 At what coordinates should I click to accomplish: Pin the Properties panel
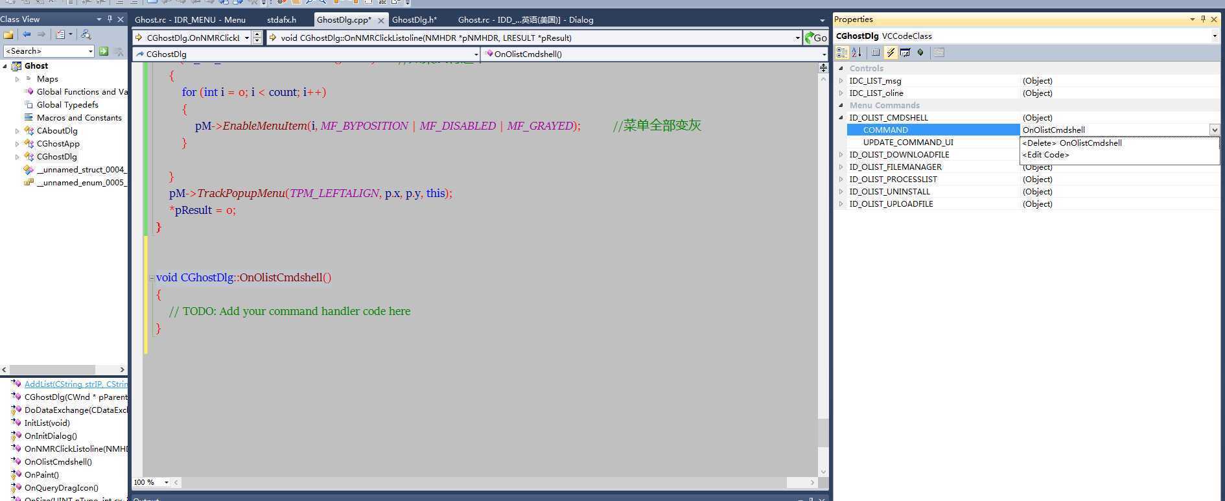point(1203,19)
